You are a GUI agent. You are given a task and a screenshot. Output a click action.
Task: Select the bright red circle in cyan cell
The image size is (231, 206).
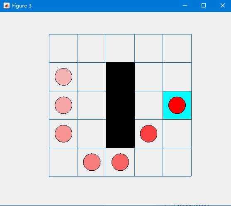pos(177,105)
